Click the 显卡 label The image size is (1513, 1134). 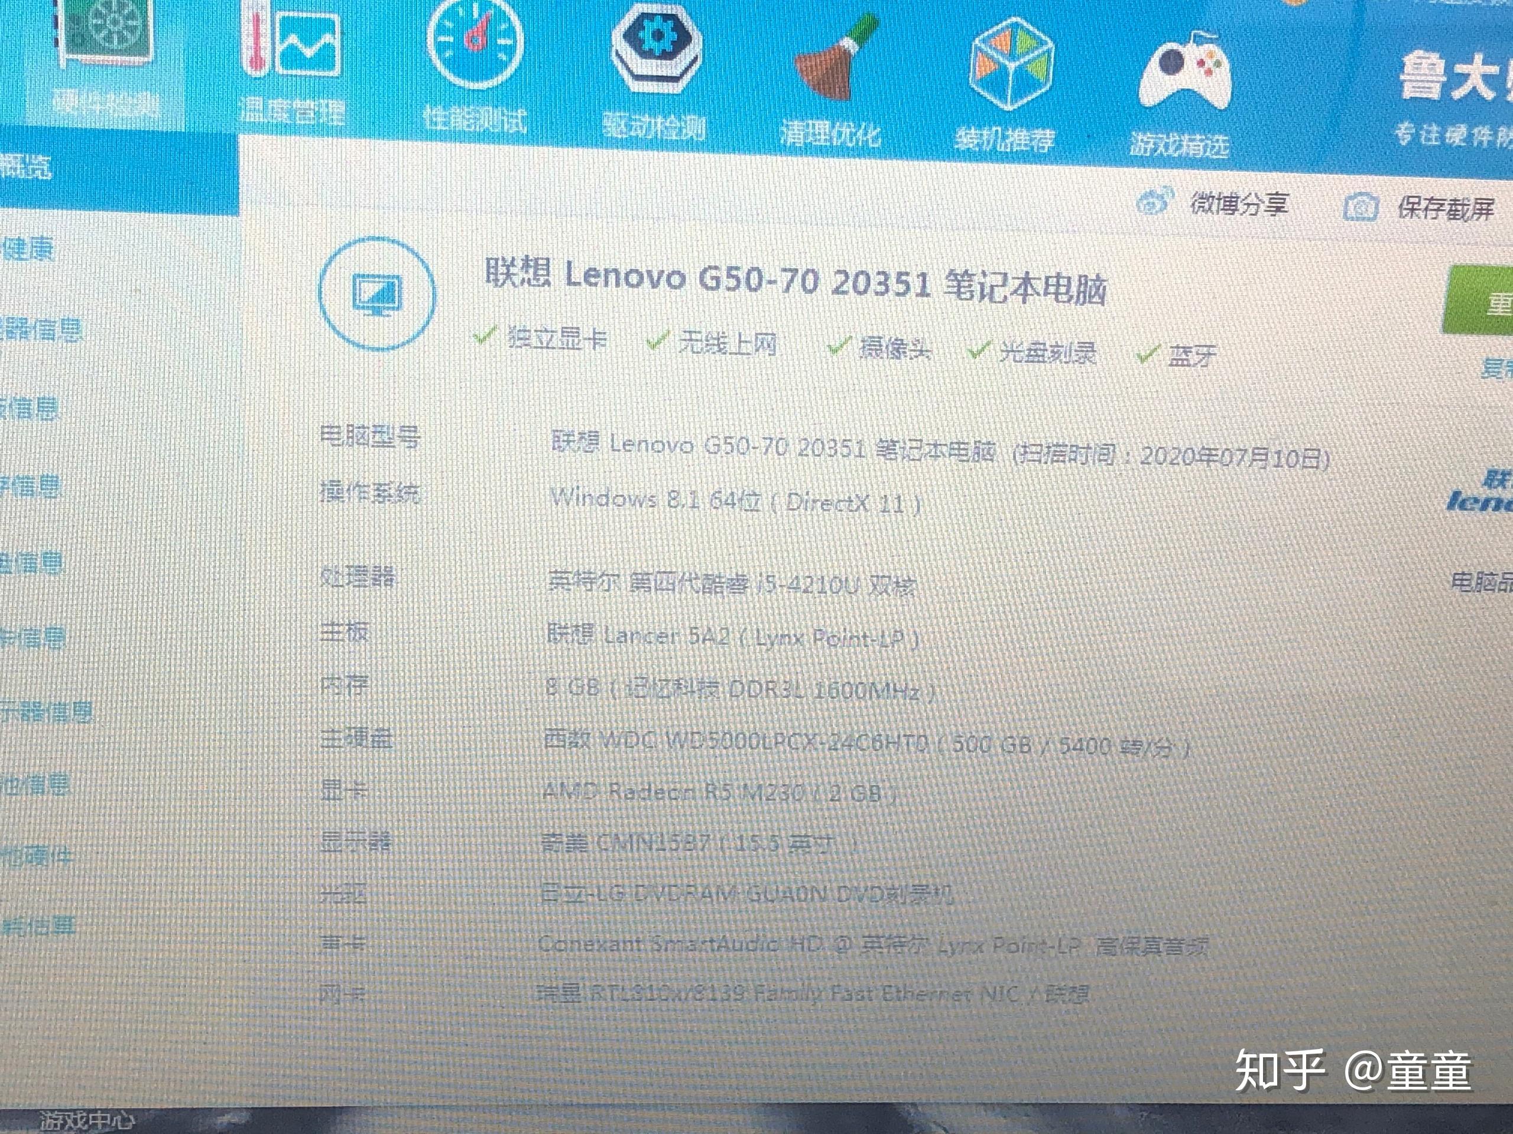[344, 790]
